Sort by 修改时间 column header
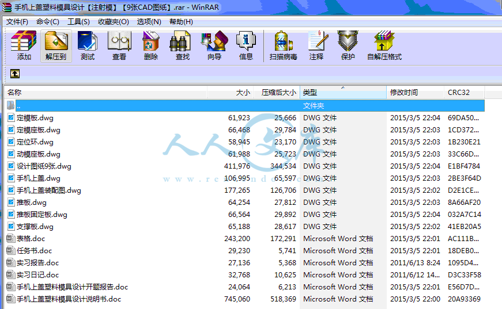The height and width of the screenshot is (309, 502). coord(415,92)
